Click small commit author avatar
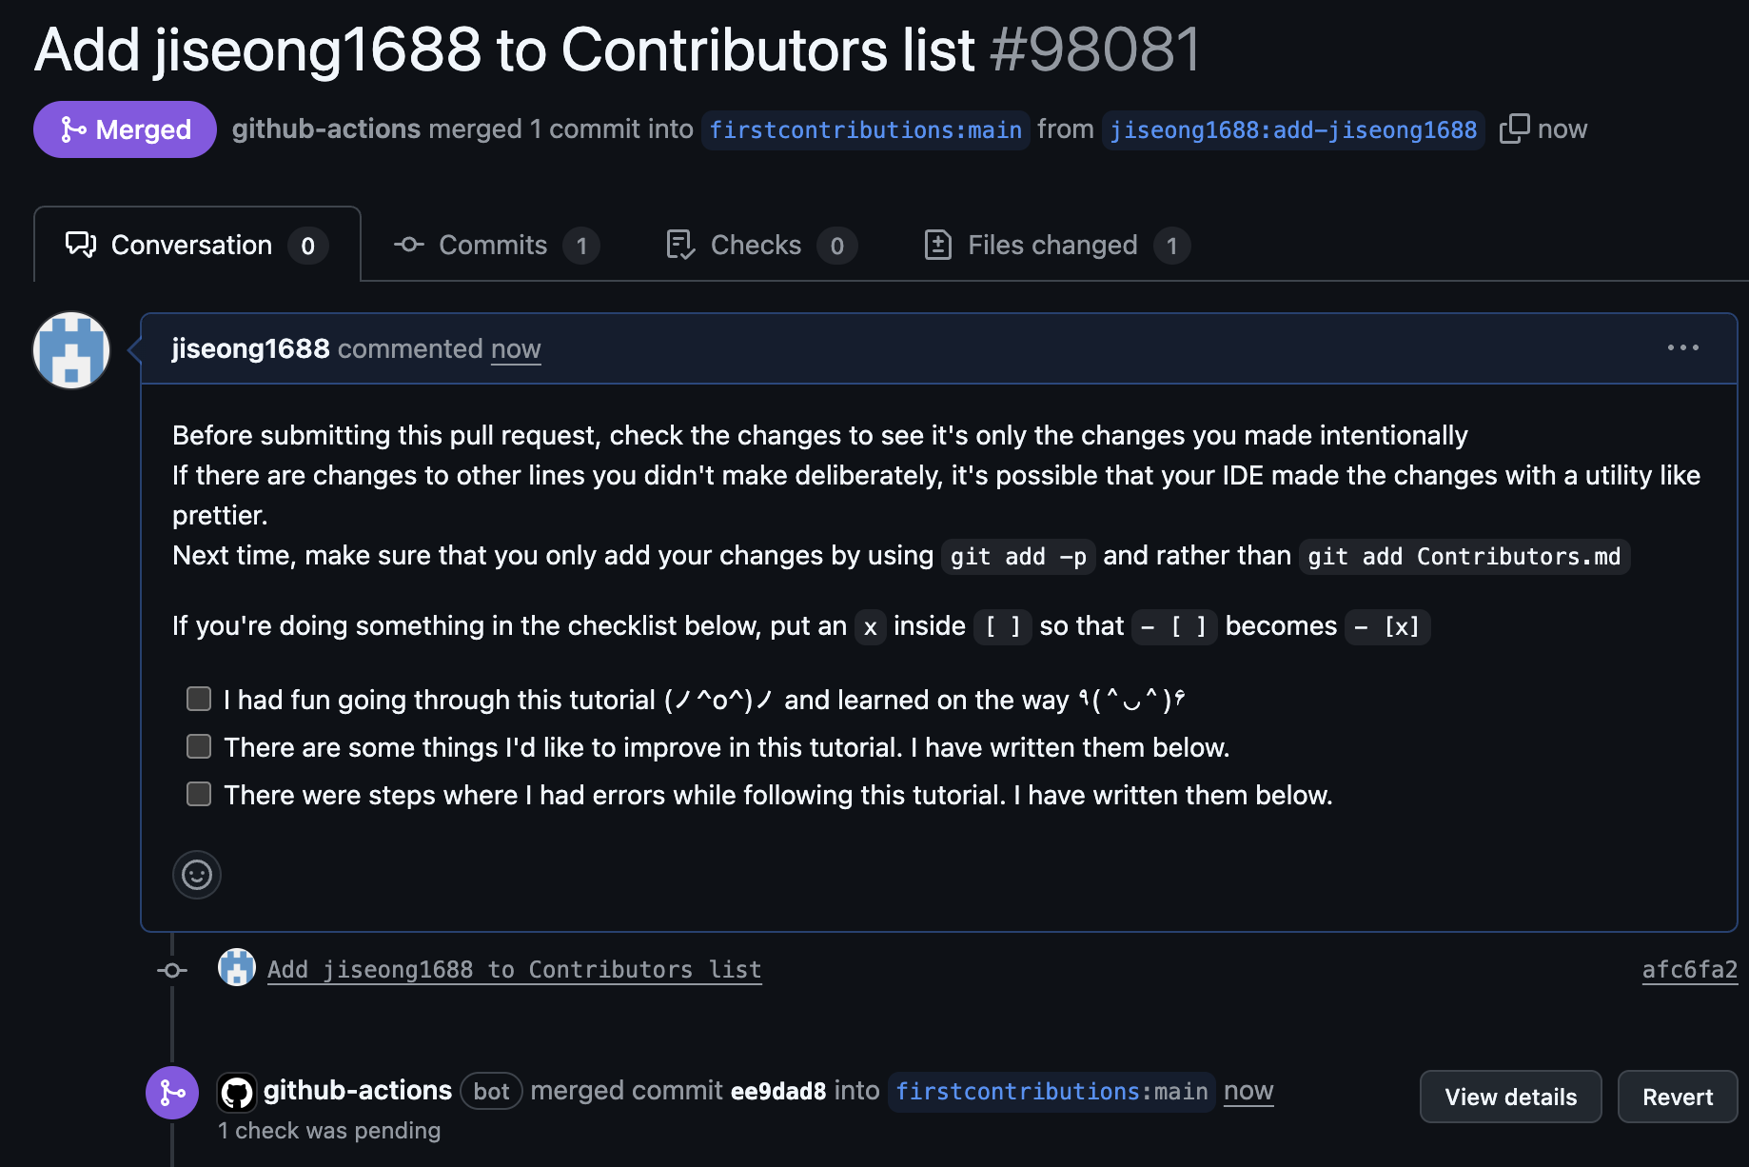 [237, 968]
